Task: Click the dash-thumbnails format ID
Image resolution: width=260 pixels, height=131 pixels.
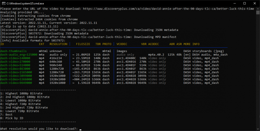Action: pyautogui.click(x=14, y=51)
